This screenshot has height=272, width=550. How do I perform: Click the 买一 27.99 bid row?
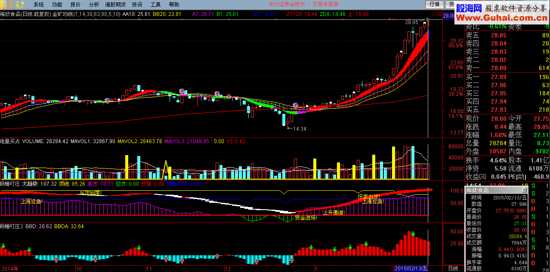(x=507, y=77)
